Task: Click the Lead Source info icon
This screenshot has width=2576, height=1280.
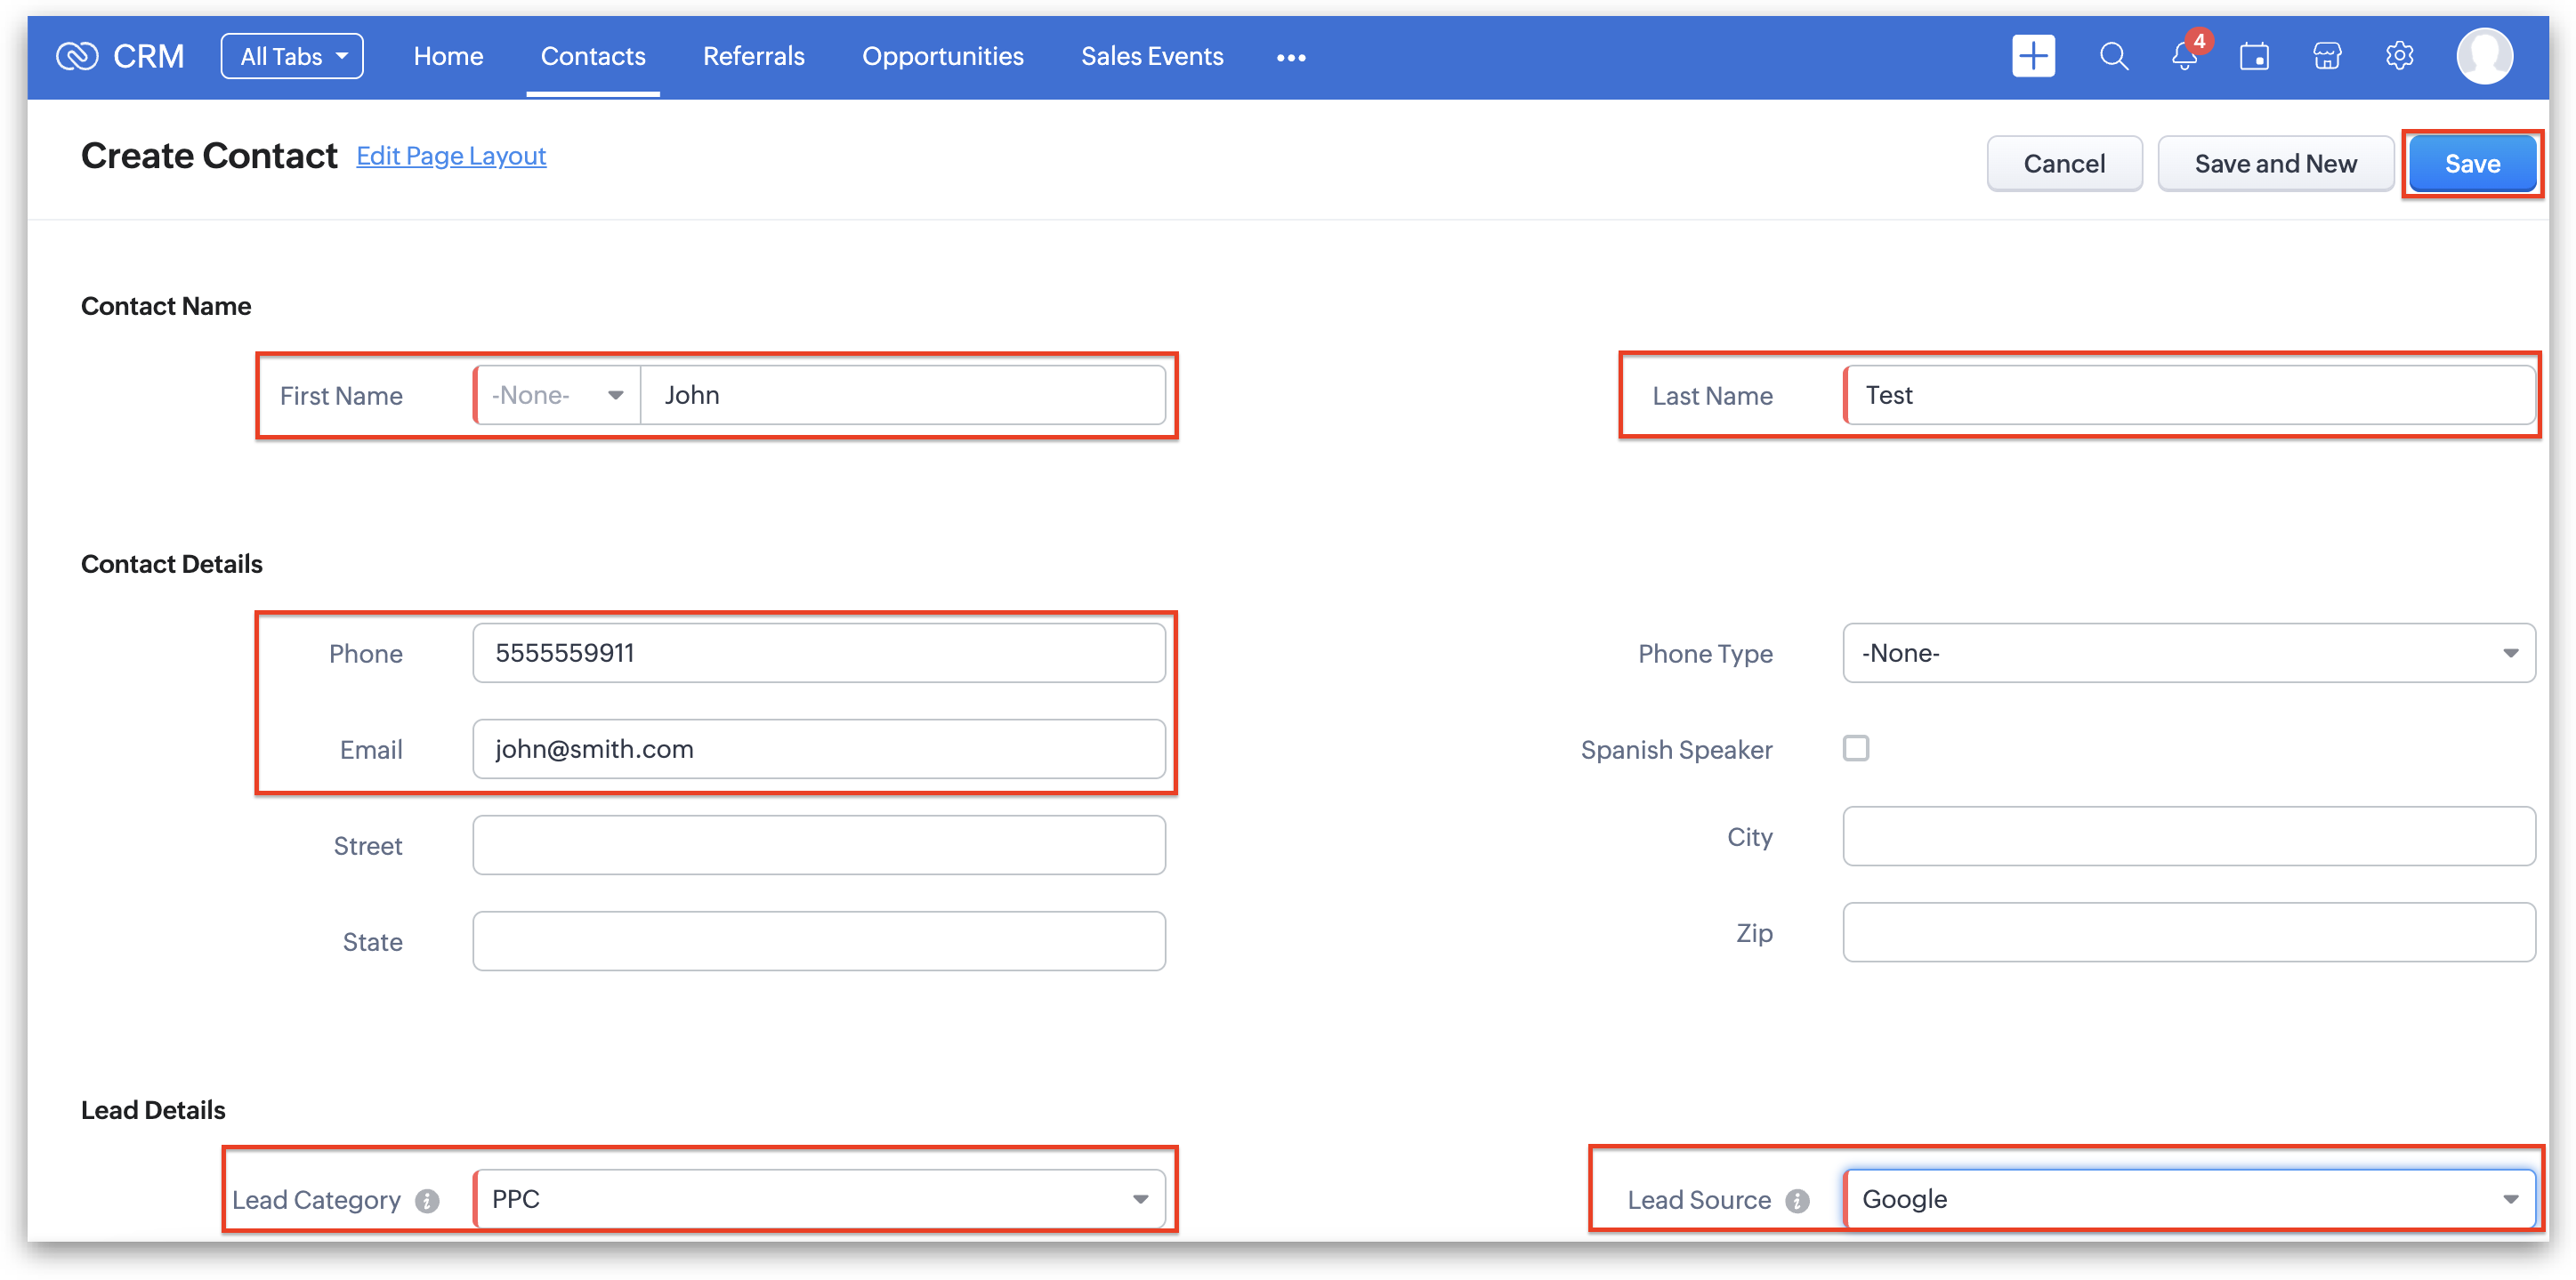Action: [x=1797, y=1201]
